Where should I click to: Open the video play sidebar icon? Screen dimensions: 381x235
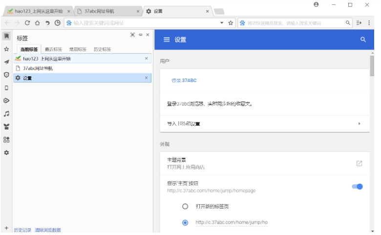pyautogui.click(x=6, y=101)
